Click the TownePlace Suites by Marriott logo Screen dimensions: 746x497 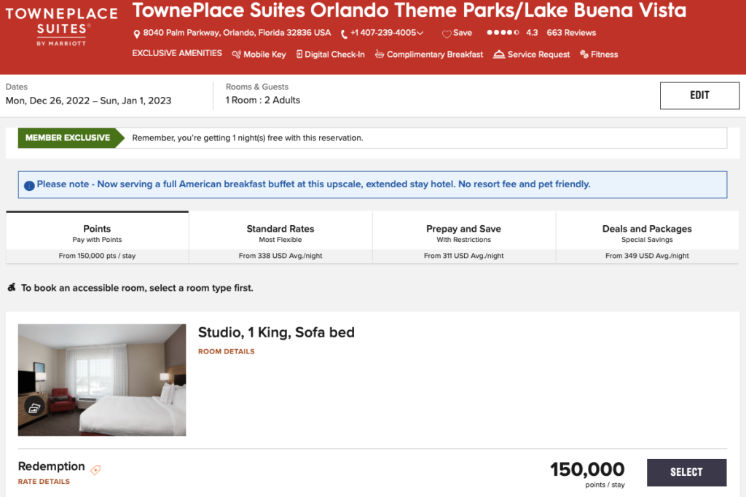tap(61, 28)
